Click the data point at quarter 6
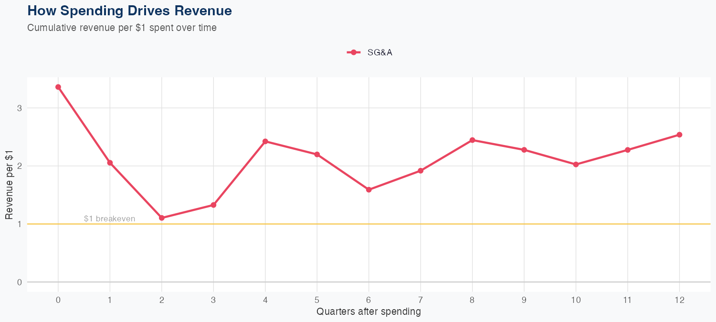The image size is (716, 322). click(x=369, y=189)
